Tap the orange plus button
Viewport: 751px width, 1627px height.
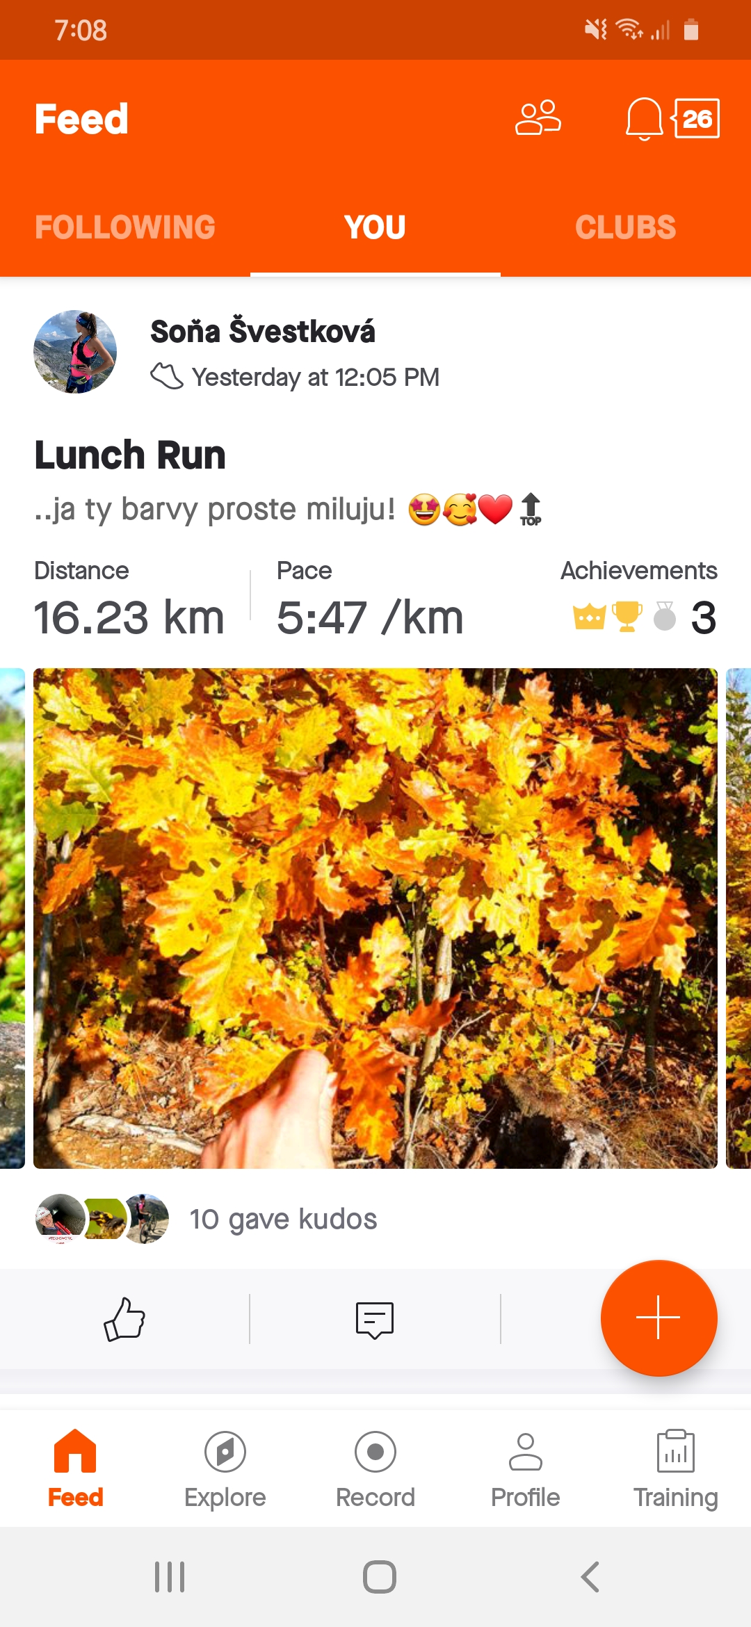659,1318
